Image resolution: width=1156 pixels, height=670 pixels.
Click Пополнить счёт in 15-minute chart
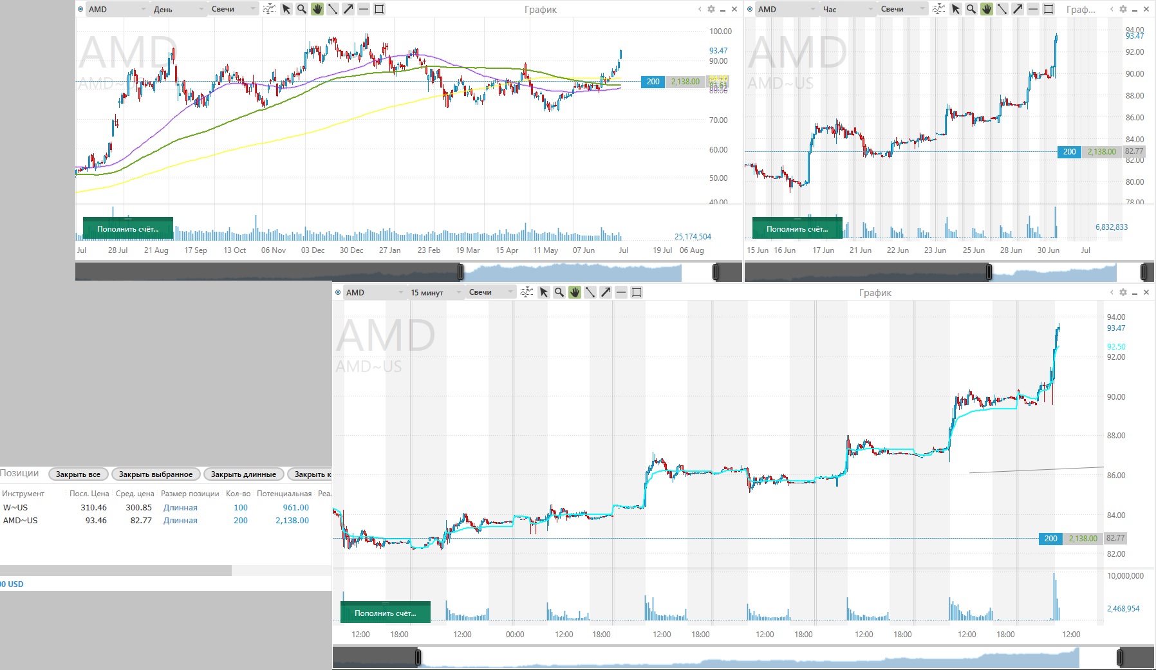[386, 613]
